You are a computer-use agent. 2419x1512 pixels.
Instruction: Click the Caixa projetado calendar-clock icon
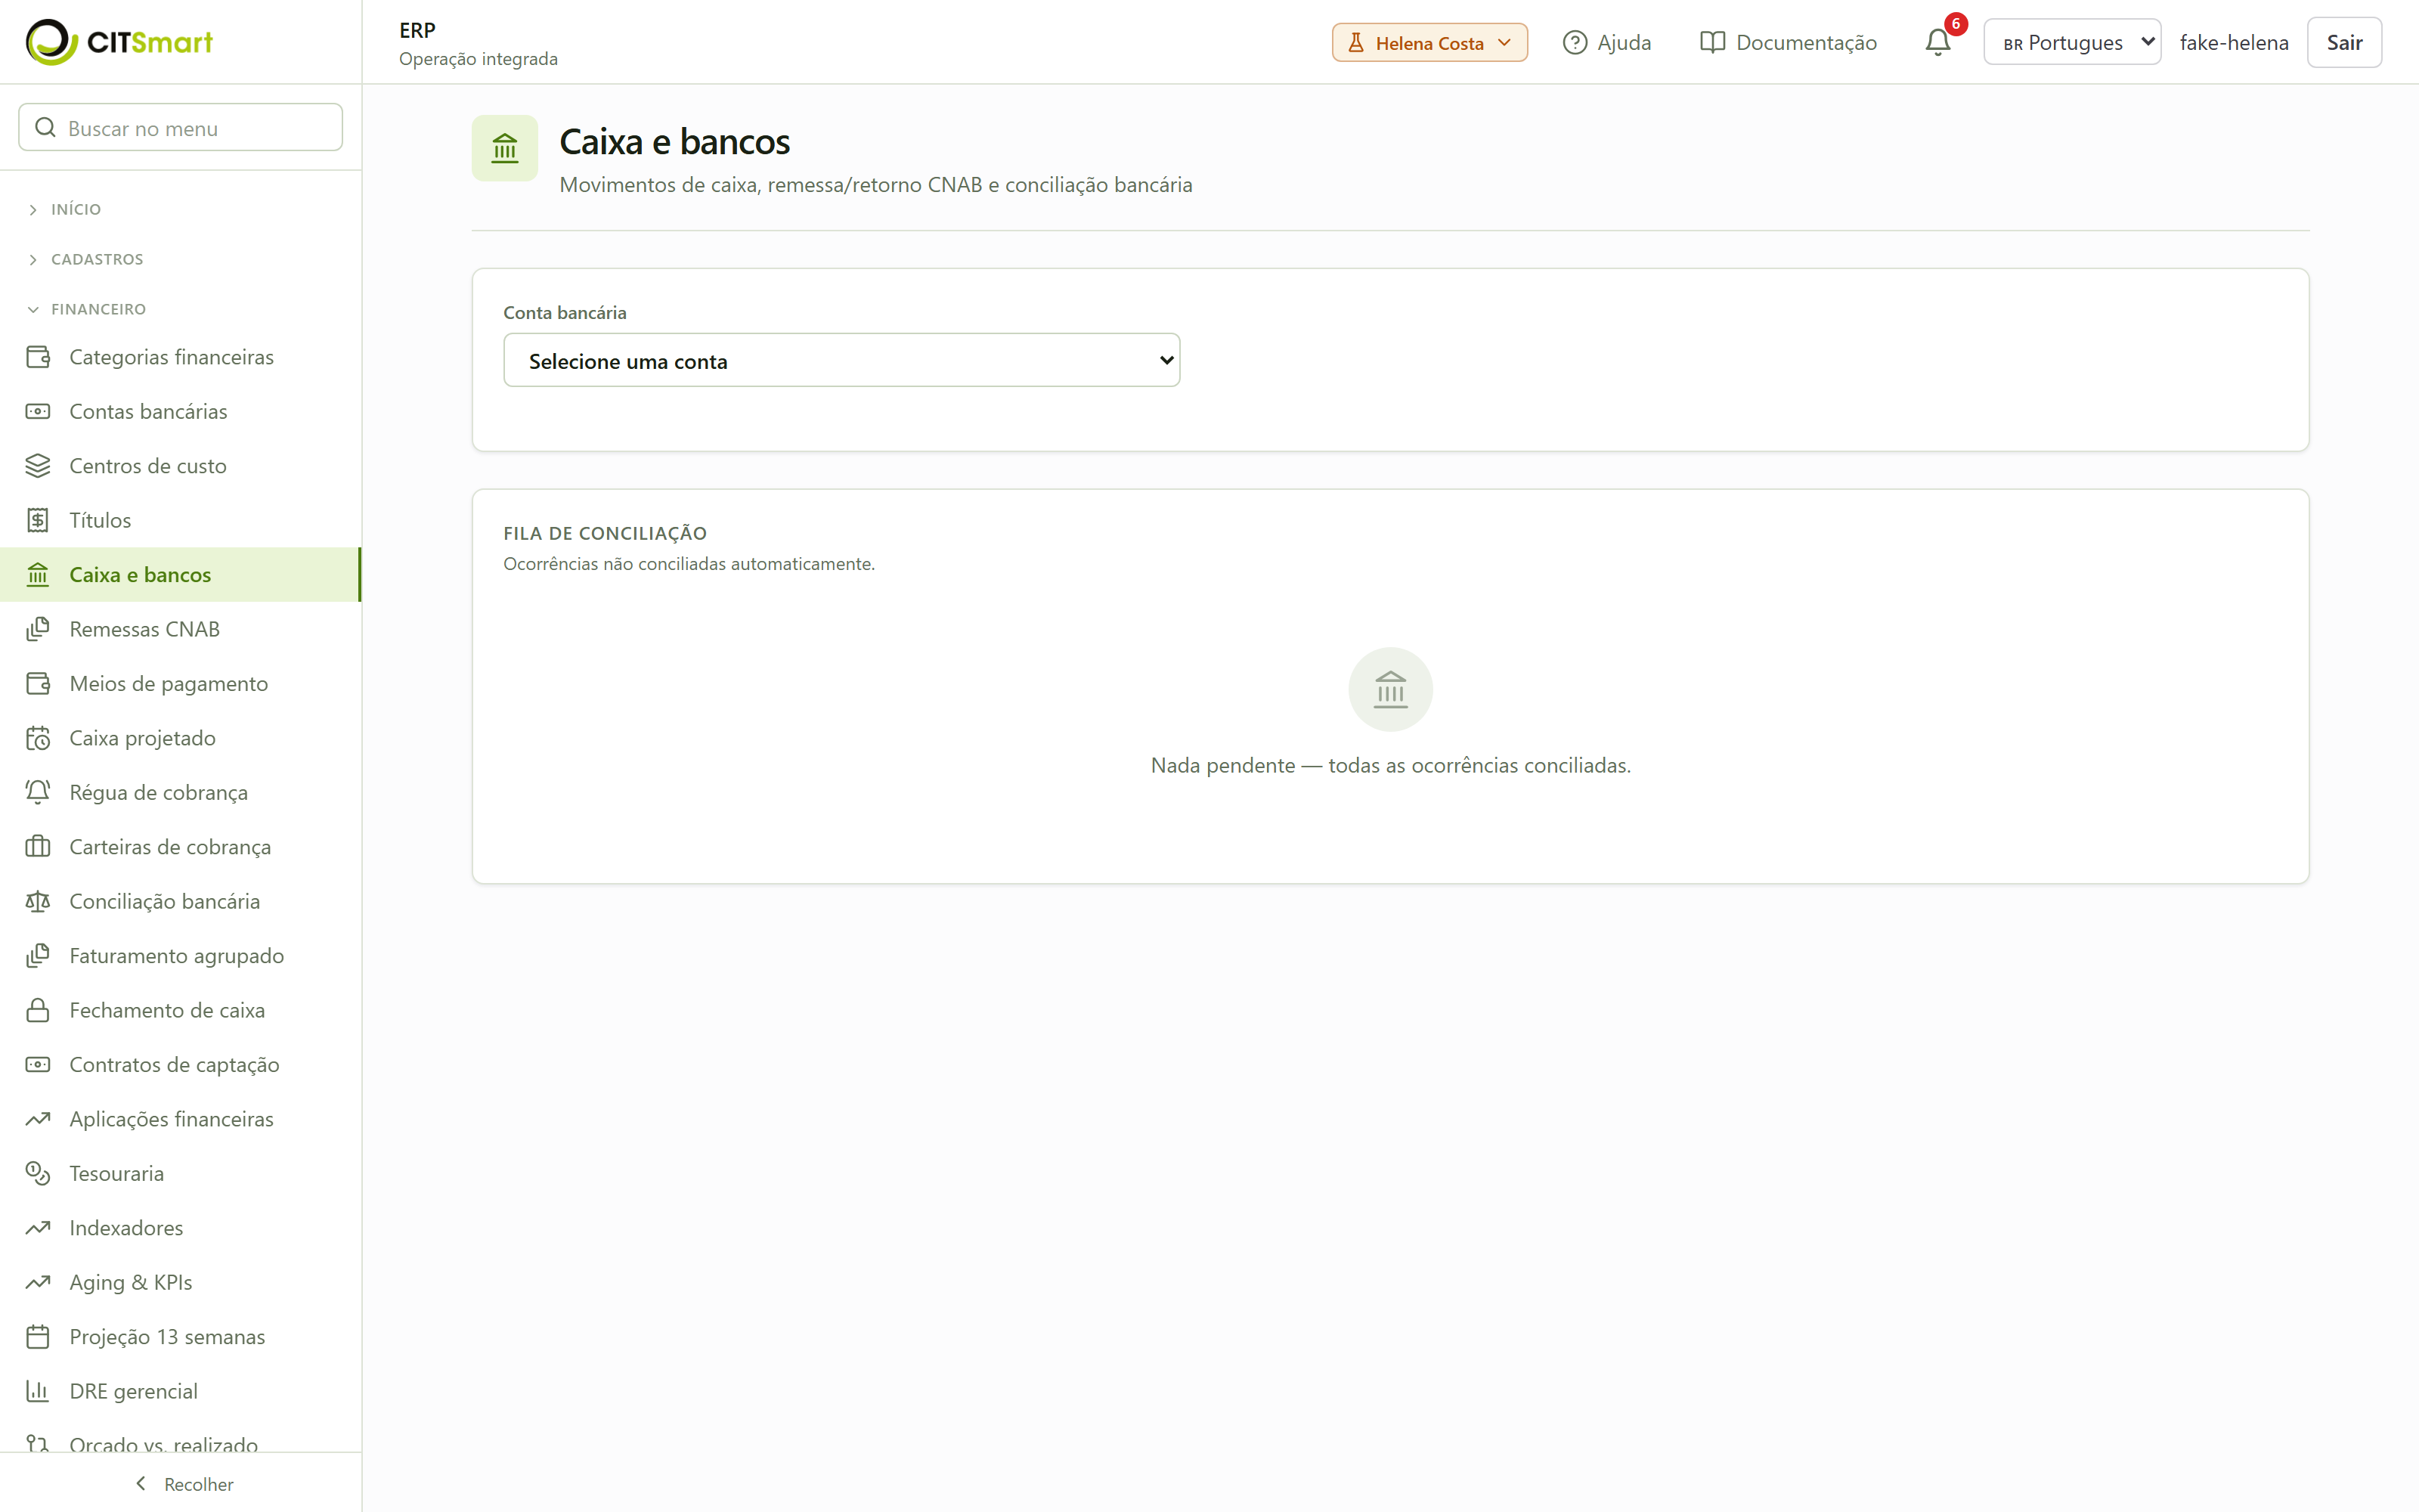click(38, 738)
